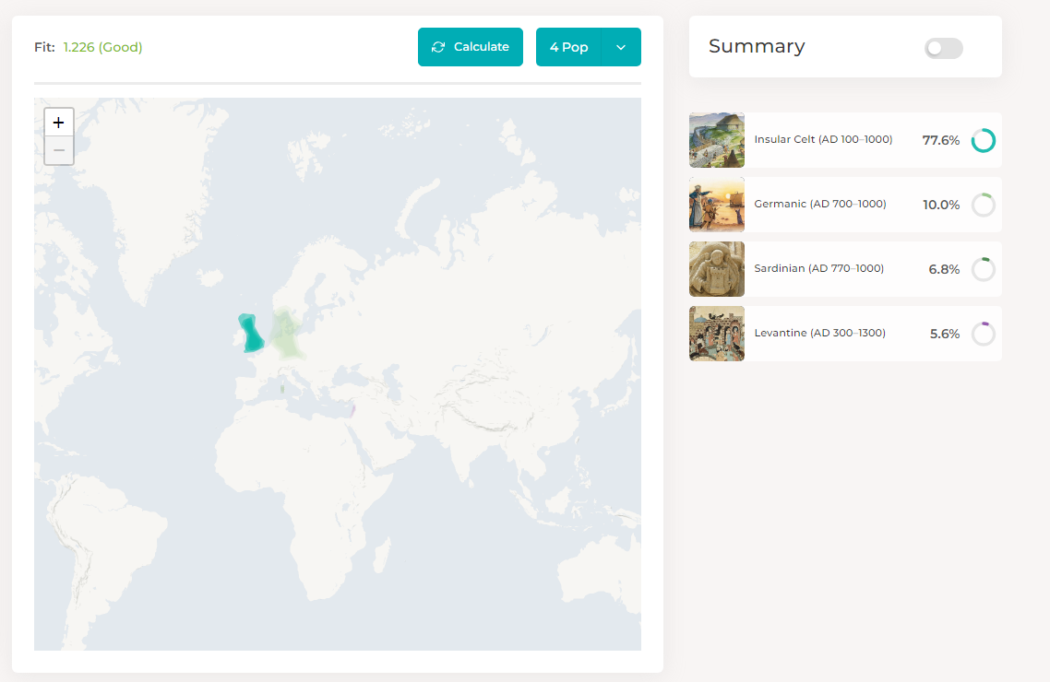Screen dimensions: 1050x682
Task: Click the Sardinian percentage ring icon
Action: pyautogui.click(x=983, y=269)
